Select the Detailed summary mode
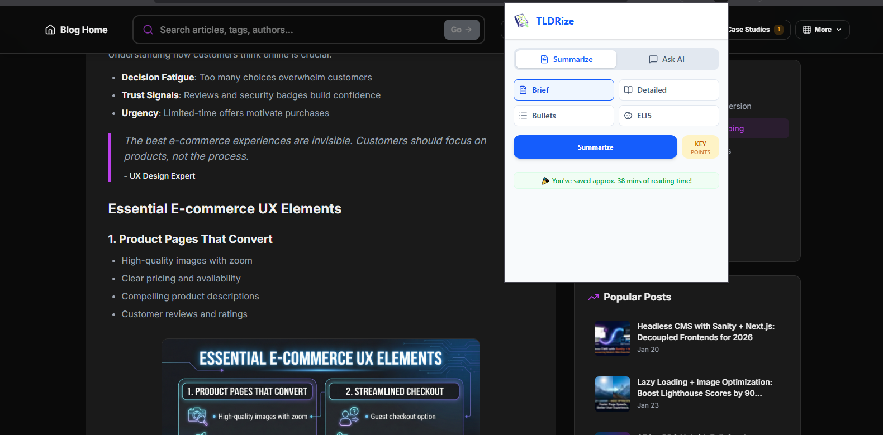The width and height of the screenshot is (883, 435). tap(668, 90)
